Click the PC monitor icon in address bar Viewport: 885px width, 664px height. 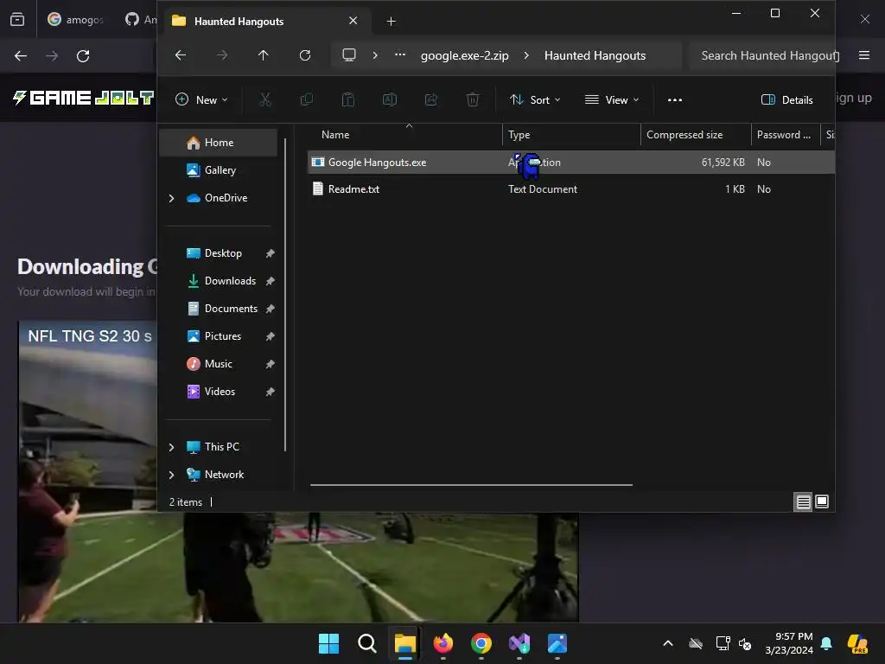[x=349, y=55]
